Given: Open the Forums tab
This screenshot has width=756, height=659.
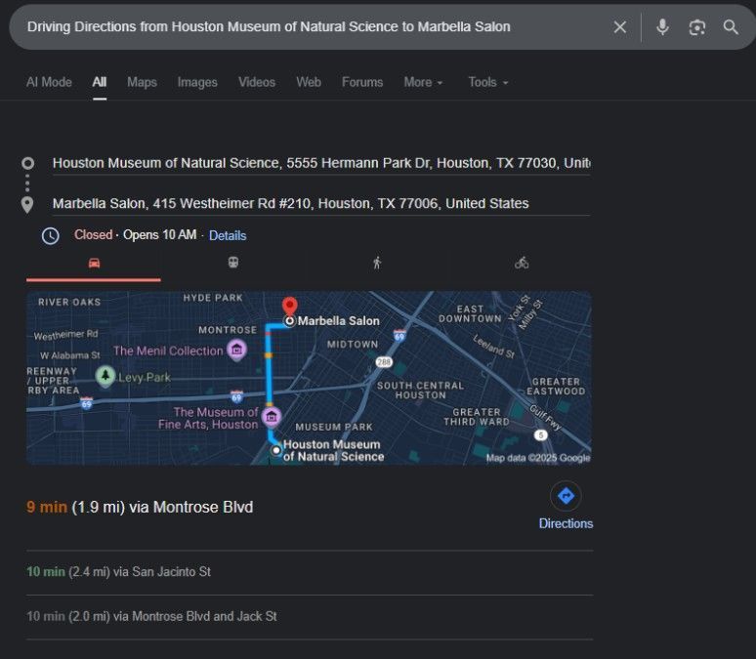Looking at the screenshot, I should click(x=362, y=82).
